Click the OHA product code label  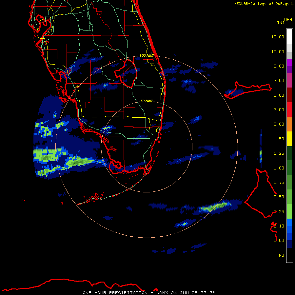pyautogui.click(x=288, y=20)
